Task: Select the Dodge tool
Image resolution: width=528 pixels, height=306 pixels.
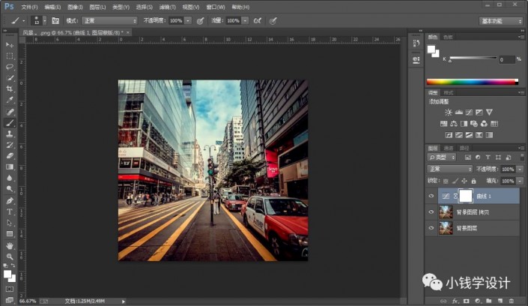Action: point(10,189)
